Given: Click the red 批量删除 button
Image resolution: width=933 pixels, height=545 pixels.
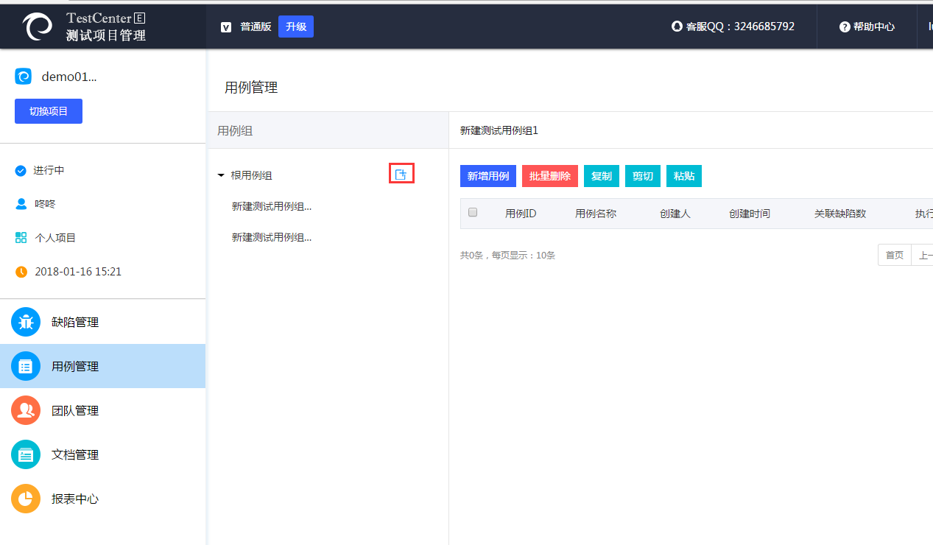Looking at the screenshot, I should tap(550, 176).
